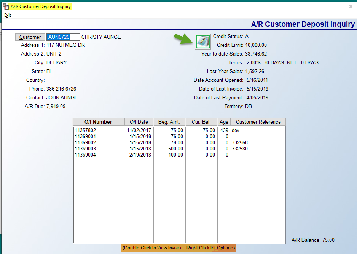The width and height of the screenshot is (357, 254).
Task: Click Date of Last Payment 4/05/2019
Action: coord(257,98)
